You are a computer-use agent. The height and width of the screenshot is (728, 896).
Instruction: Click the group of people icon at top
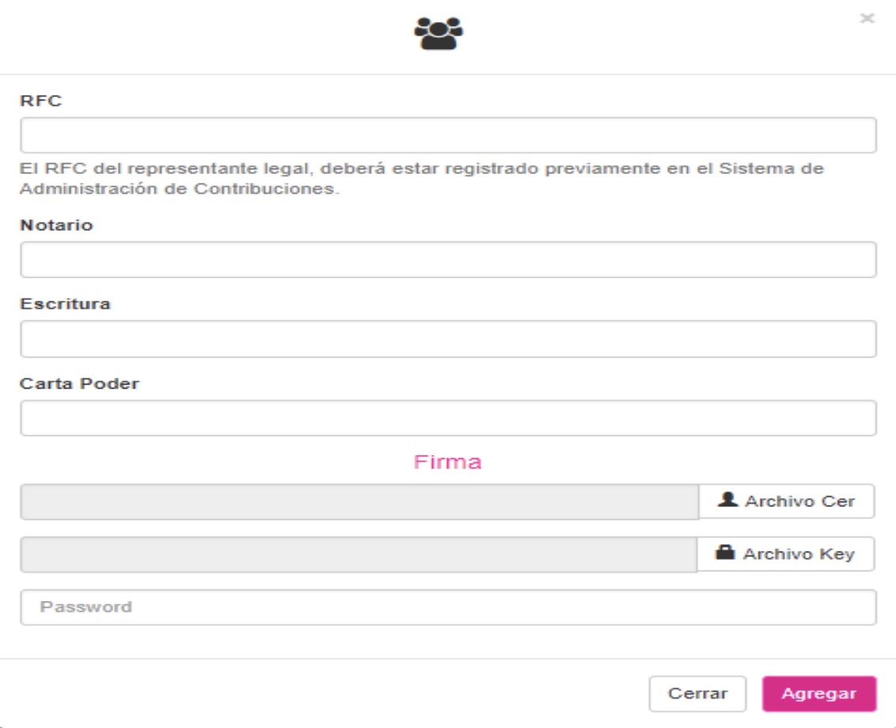coord(439,34)
